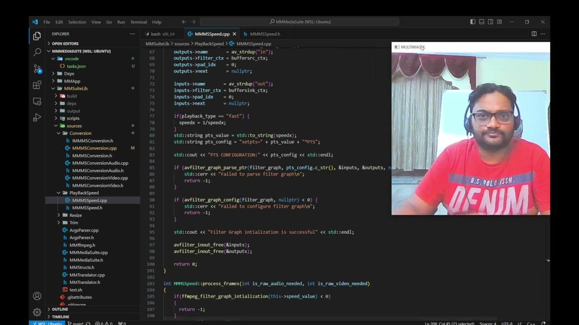The width and height of the screenshot is (579, 325).
Task: Open the Source Control view
Action: [37, 69]
